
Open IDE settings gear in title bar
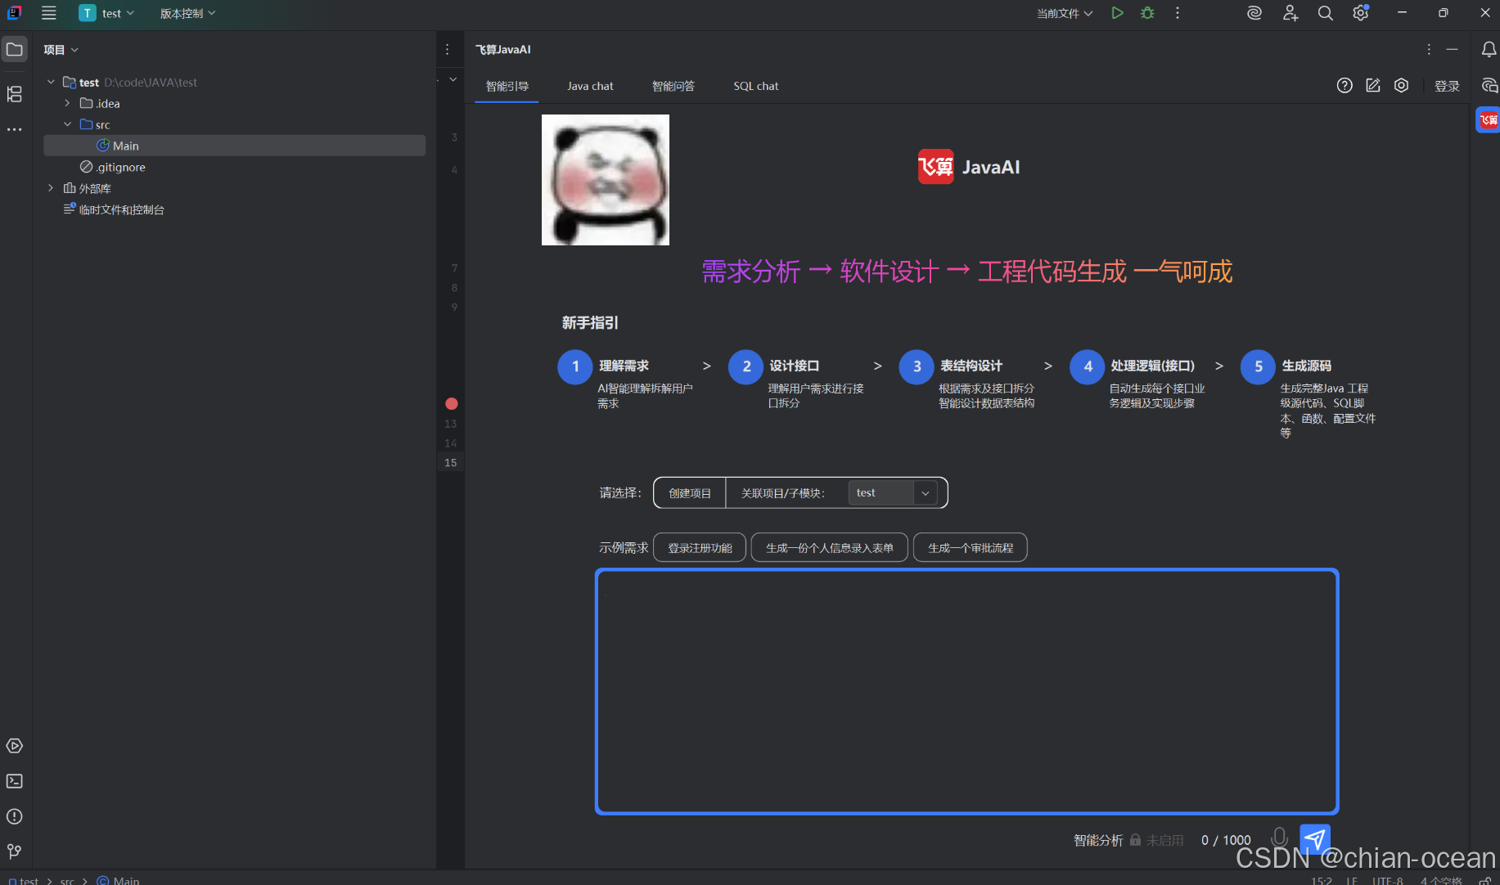[1361, 13]
